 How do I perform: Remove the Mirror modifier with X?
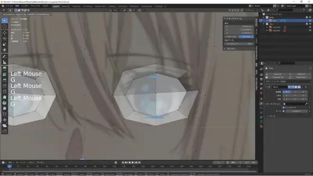pos(306,87)
